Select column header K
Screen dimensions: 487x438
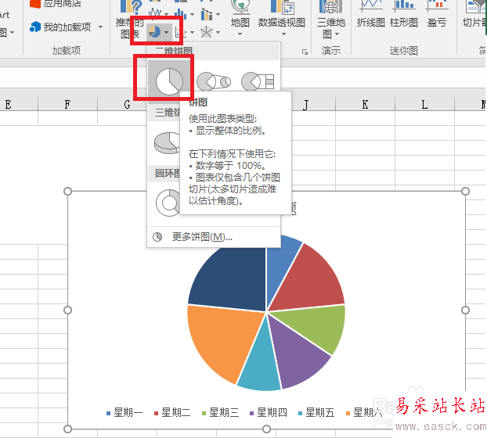pyautogui.click(x=365, y=104)
